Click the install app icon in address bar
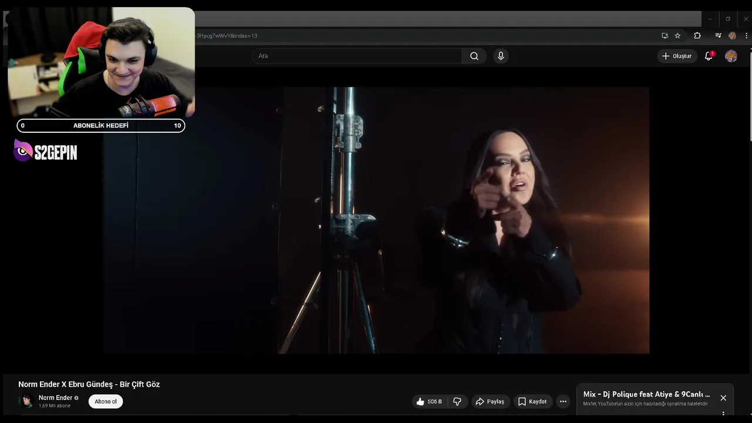This screenshot has height=423, width=752. click(x=664, y=35)
